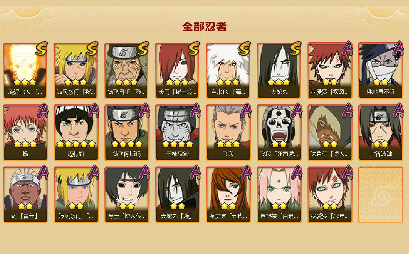Click the A rank badge on 春野樱
Image resolution: width=409 pixels, height=254 pixels.
click(x=296, y=173)
